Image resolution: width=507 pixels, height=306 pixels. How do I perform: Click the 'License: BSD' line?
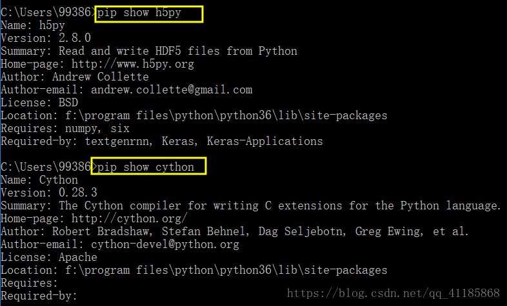(39, 102)
